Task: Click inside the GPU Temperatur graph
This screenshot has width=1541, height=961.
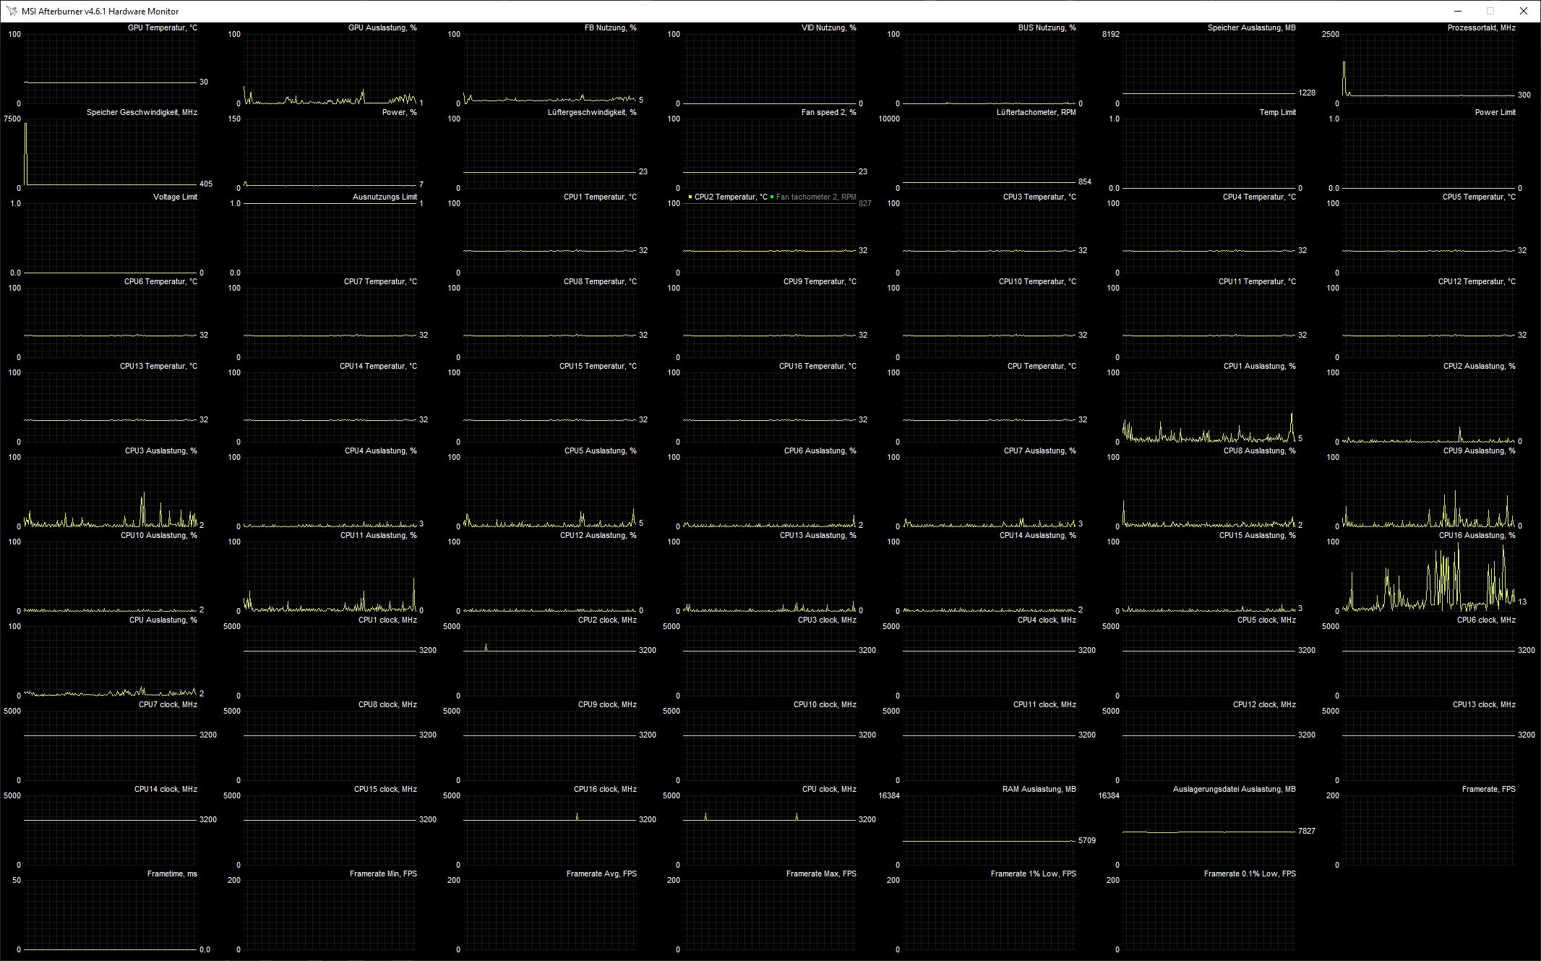Action: (110, 69)
